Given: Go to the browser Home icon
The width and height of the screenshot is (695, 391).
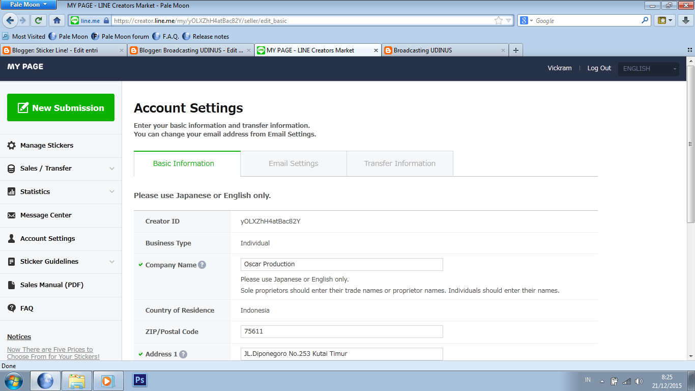Looking at the screenshot, I should 57,20.
